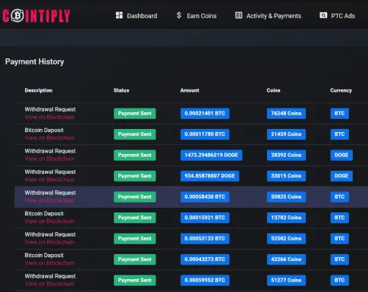Click the Dashboard grid icon
The width and height of the screenshot is (368, 292).
[119, 15]
